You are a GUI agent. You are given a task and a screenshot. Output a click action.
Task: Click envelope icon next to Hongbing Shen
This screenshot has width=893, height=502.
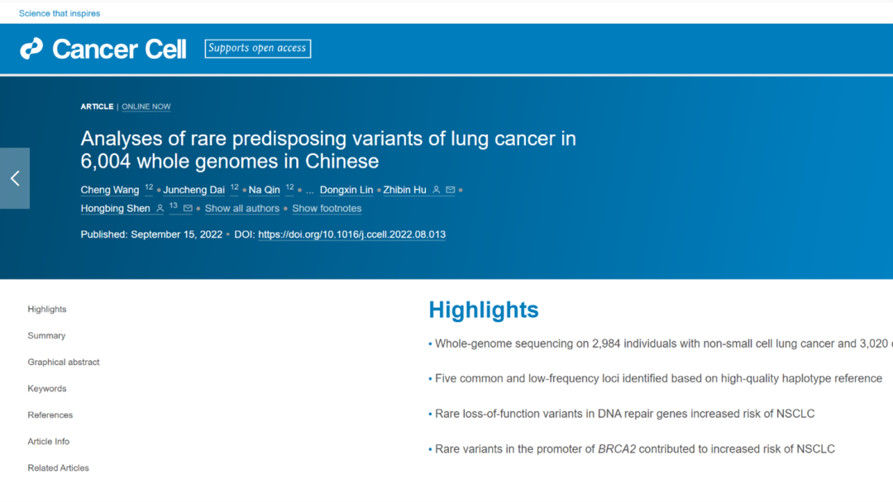[x=188, y=209]
